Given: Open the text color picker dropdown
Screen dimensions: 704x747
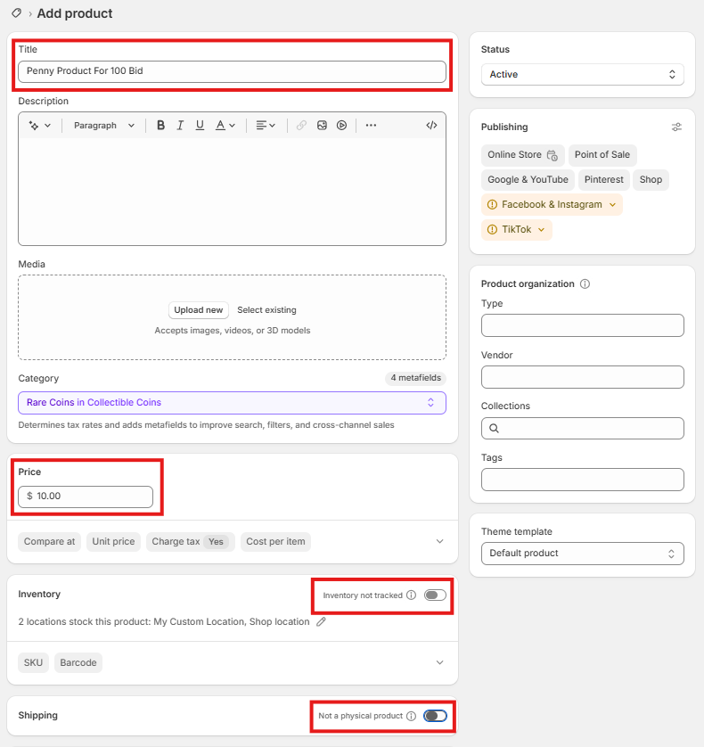Looking at the screenshot, I should pos(225,126).
